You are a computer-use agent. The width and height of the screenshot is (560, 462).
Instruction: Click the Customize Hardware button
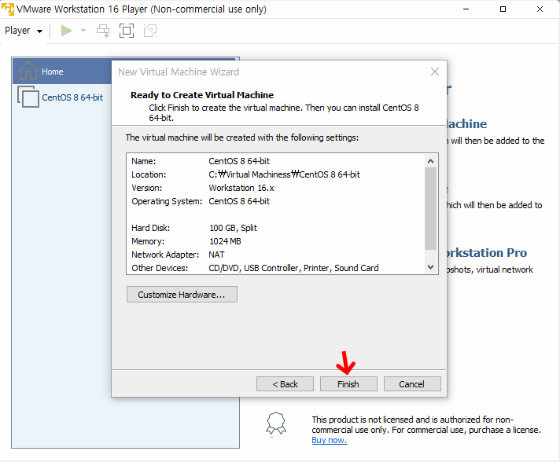coord(182,295)
